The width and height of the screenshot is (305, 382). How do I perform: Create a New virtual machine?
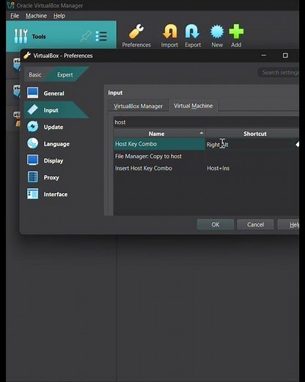click(x=217, y=36)
